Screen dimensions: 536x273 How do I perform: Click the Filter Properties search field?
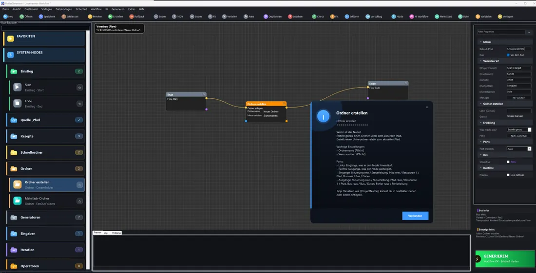pos(501,32)
